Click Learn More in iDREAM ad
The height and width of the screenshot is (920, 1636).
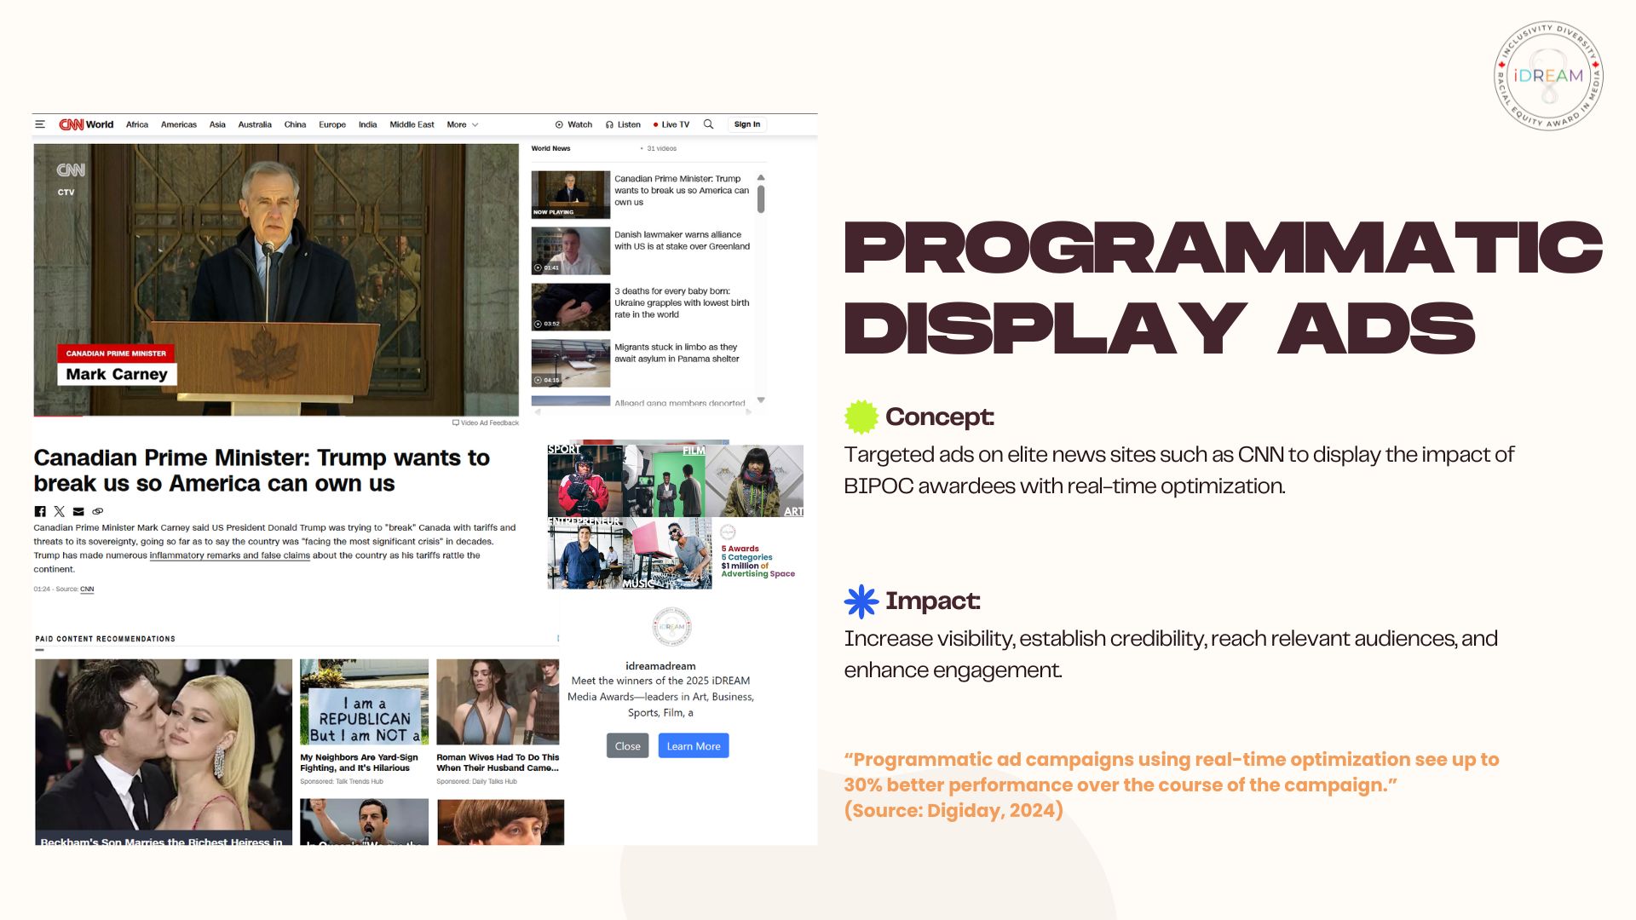click(x=693, y=745)
